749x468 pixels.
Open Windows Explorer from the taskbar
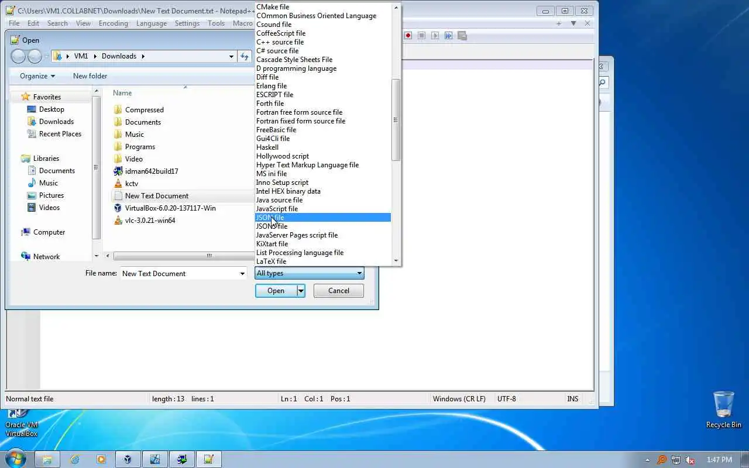click(47, 459)
